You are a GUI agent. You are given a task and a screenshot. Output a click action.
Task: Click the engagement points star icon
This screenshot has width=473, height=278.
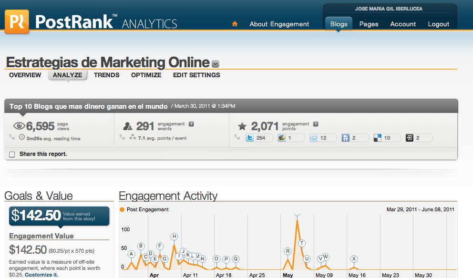pos(242,126)
